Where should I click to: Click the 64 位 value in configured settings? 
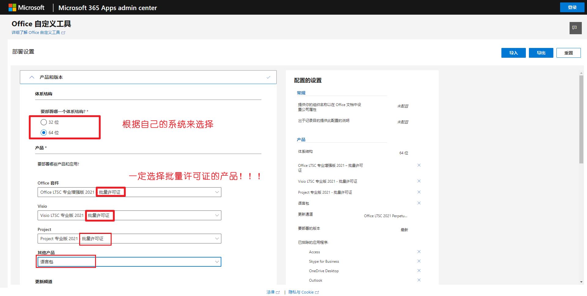(404, 153)
